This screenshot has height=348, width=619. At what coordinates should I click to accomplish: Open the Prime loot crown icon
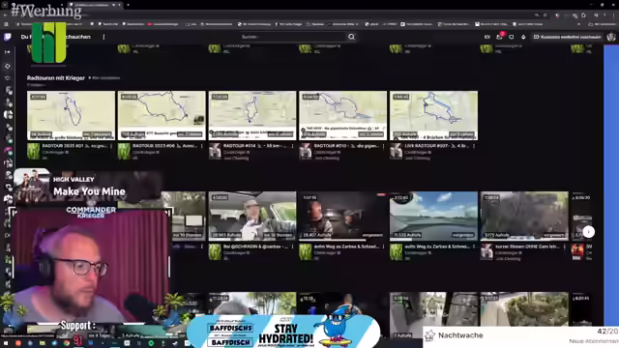tap(487, 37)
